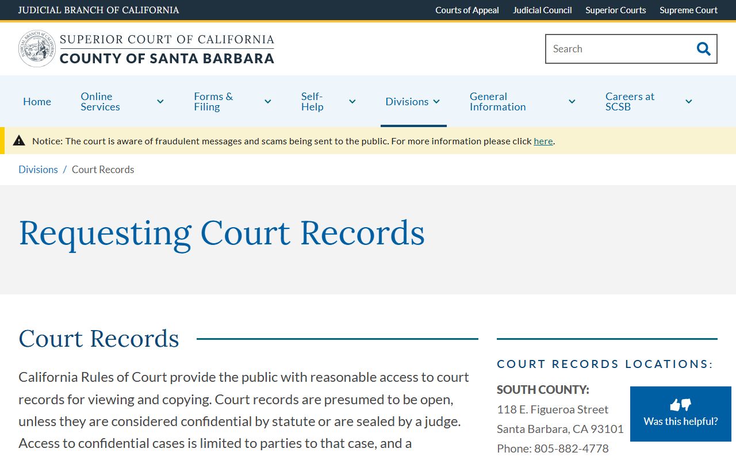The image size is (736, 460).
Task: Open the Supreme Court link
Action: tap(688, 10)
